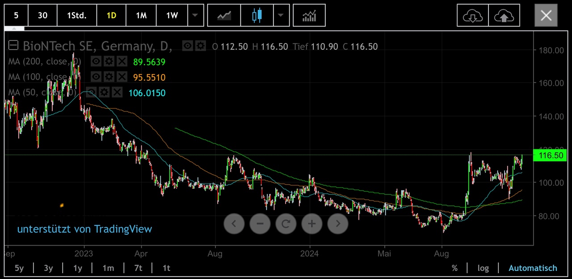Click the MA 100 value 95.5510
572x279 pixels.
[x=149, y=78]
